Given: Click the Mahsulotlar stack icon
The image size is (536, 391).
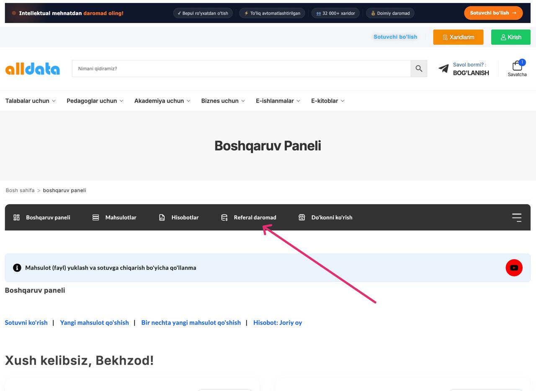Looking at the screenshot, I should point(96,217).
